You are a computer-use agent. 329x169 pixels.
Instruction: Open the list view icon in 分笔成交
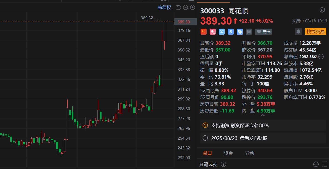coord(324,164)
